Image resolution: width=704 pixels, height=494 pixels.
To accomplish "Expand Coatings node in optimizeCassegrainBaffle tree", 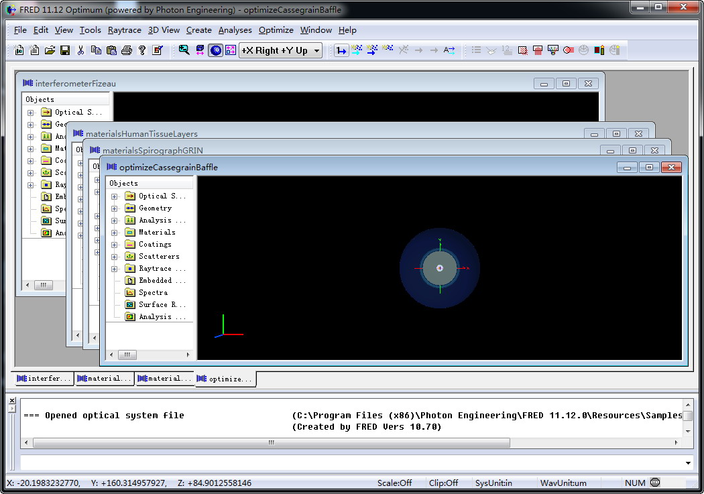I will click(115, 245).
